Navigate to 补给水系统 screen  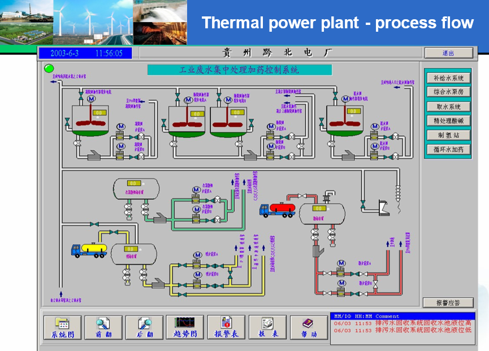click(x=448, y=78)
